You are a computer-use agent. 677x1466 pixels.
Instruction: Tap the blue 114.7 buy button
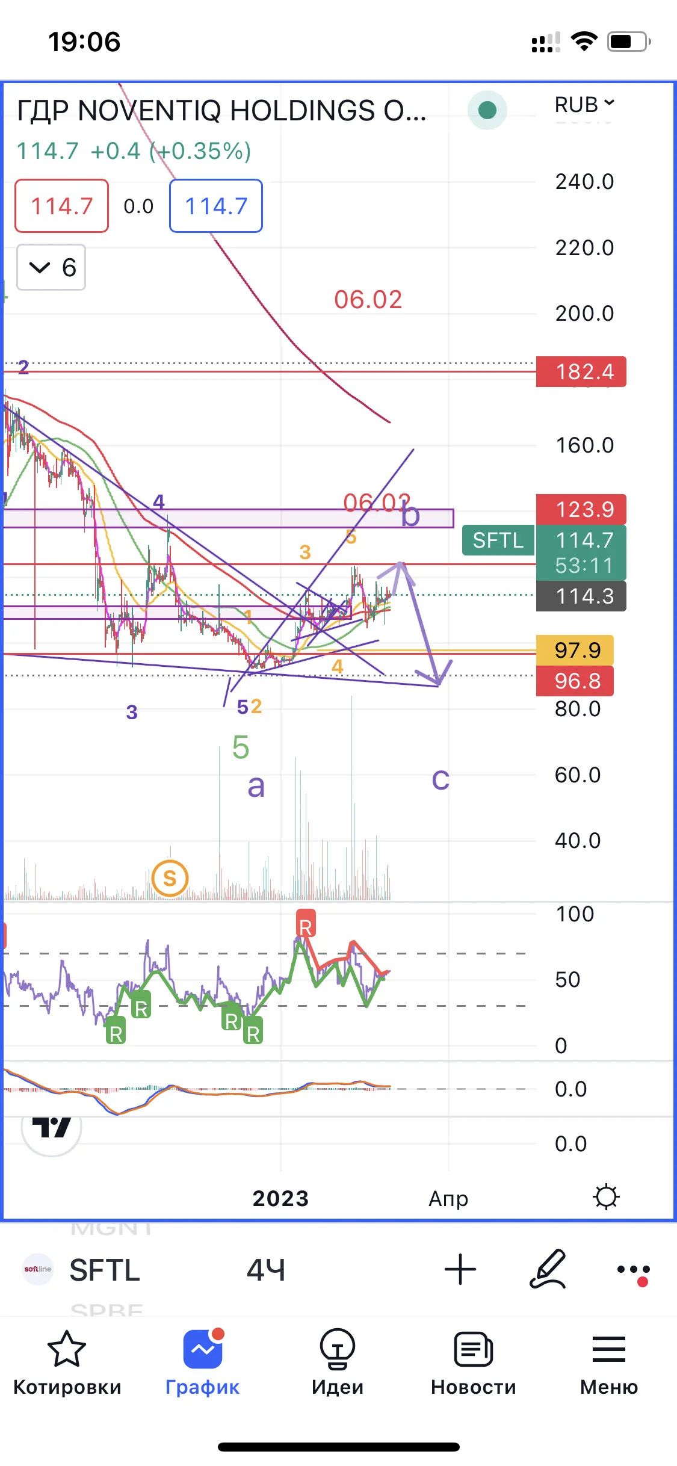tap(216, 206)
